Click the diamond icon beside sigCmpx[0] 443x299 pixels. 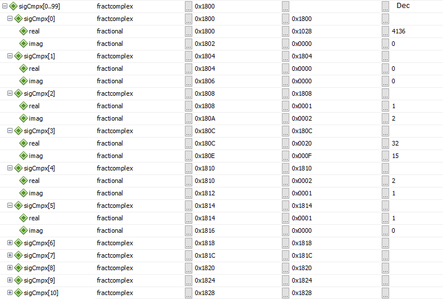[x=18, y=19]
